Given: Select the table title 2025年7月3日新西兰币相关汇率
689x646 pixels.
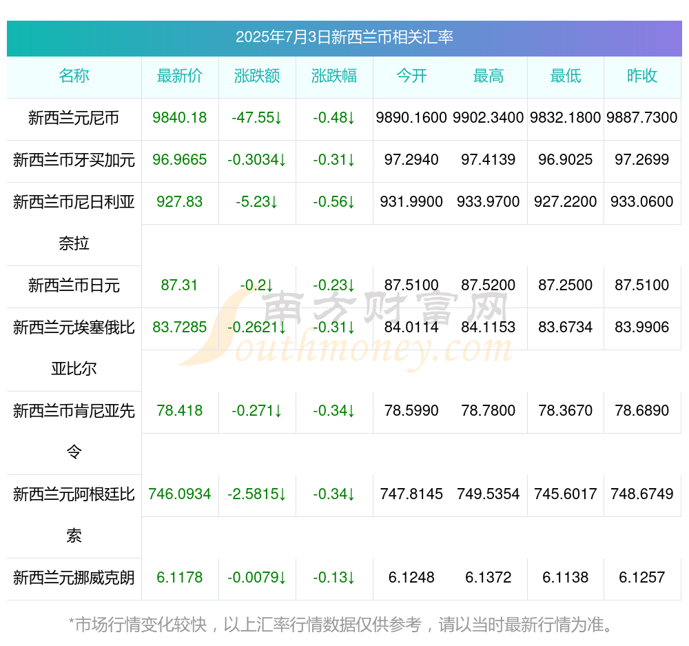Looking at the screenshot, I should point(344,37).
